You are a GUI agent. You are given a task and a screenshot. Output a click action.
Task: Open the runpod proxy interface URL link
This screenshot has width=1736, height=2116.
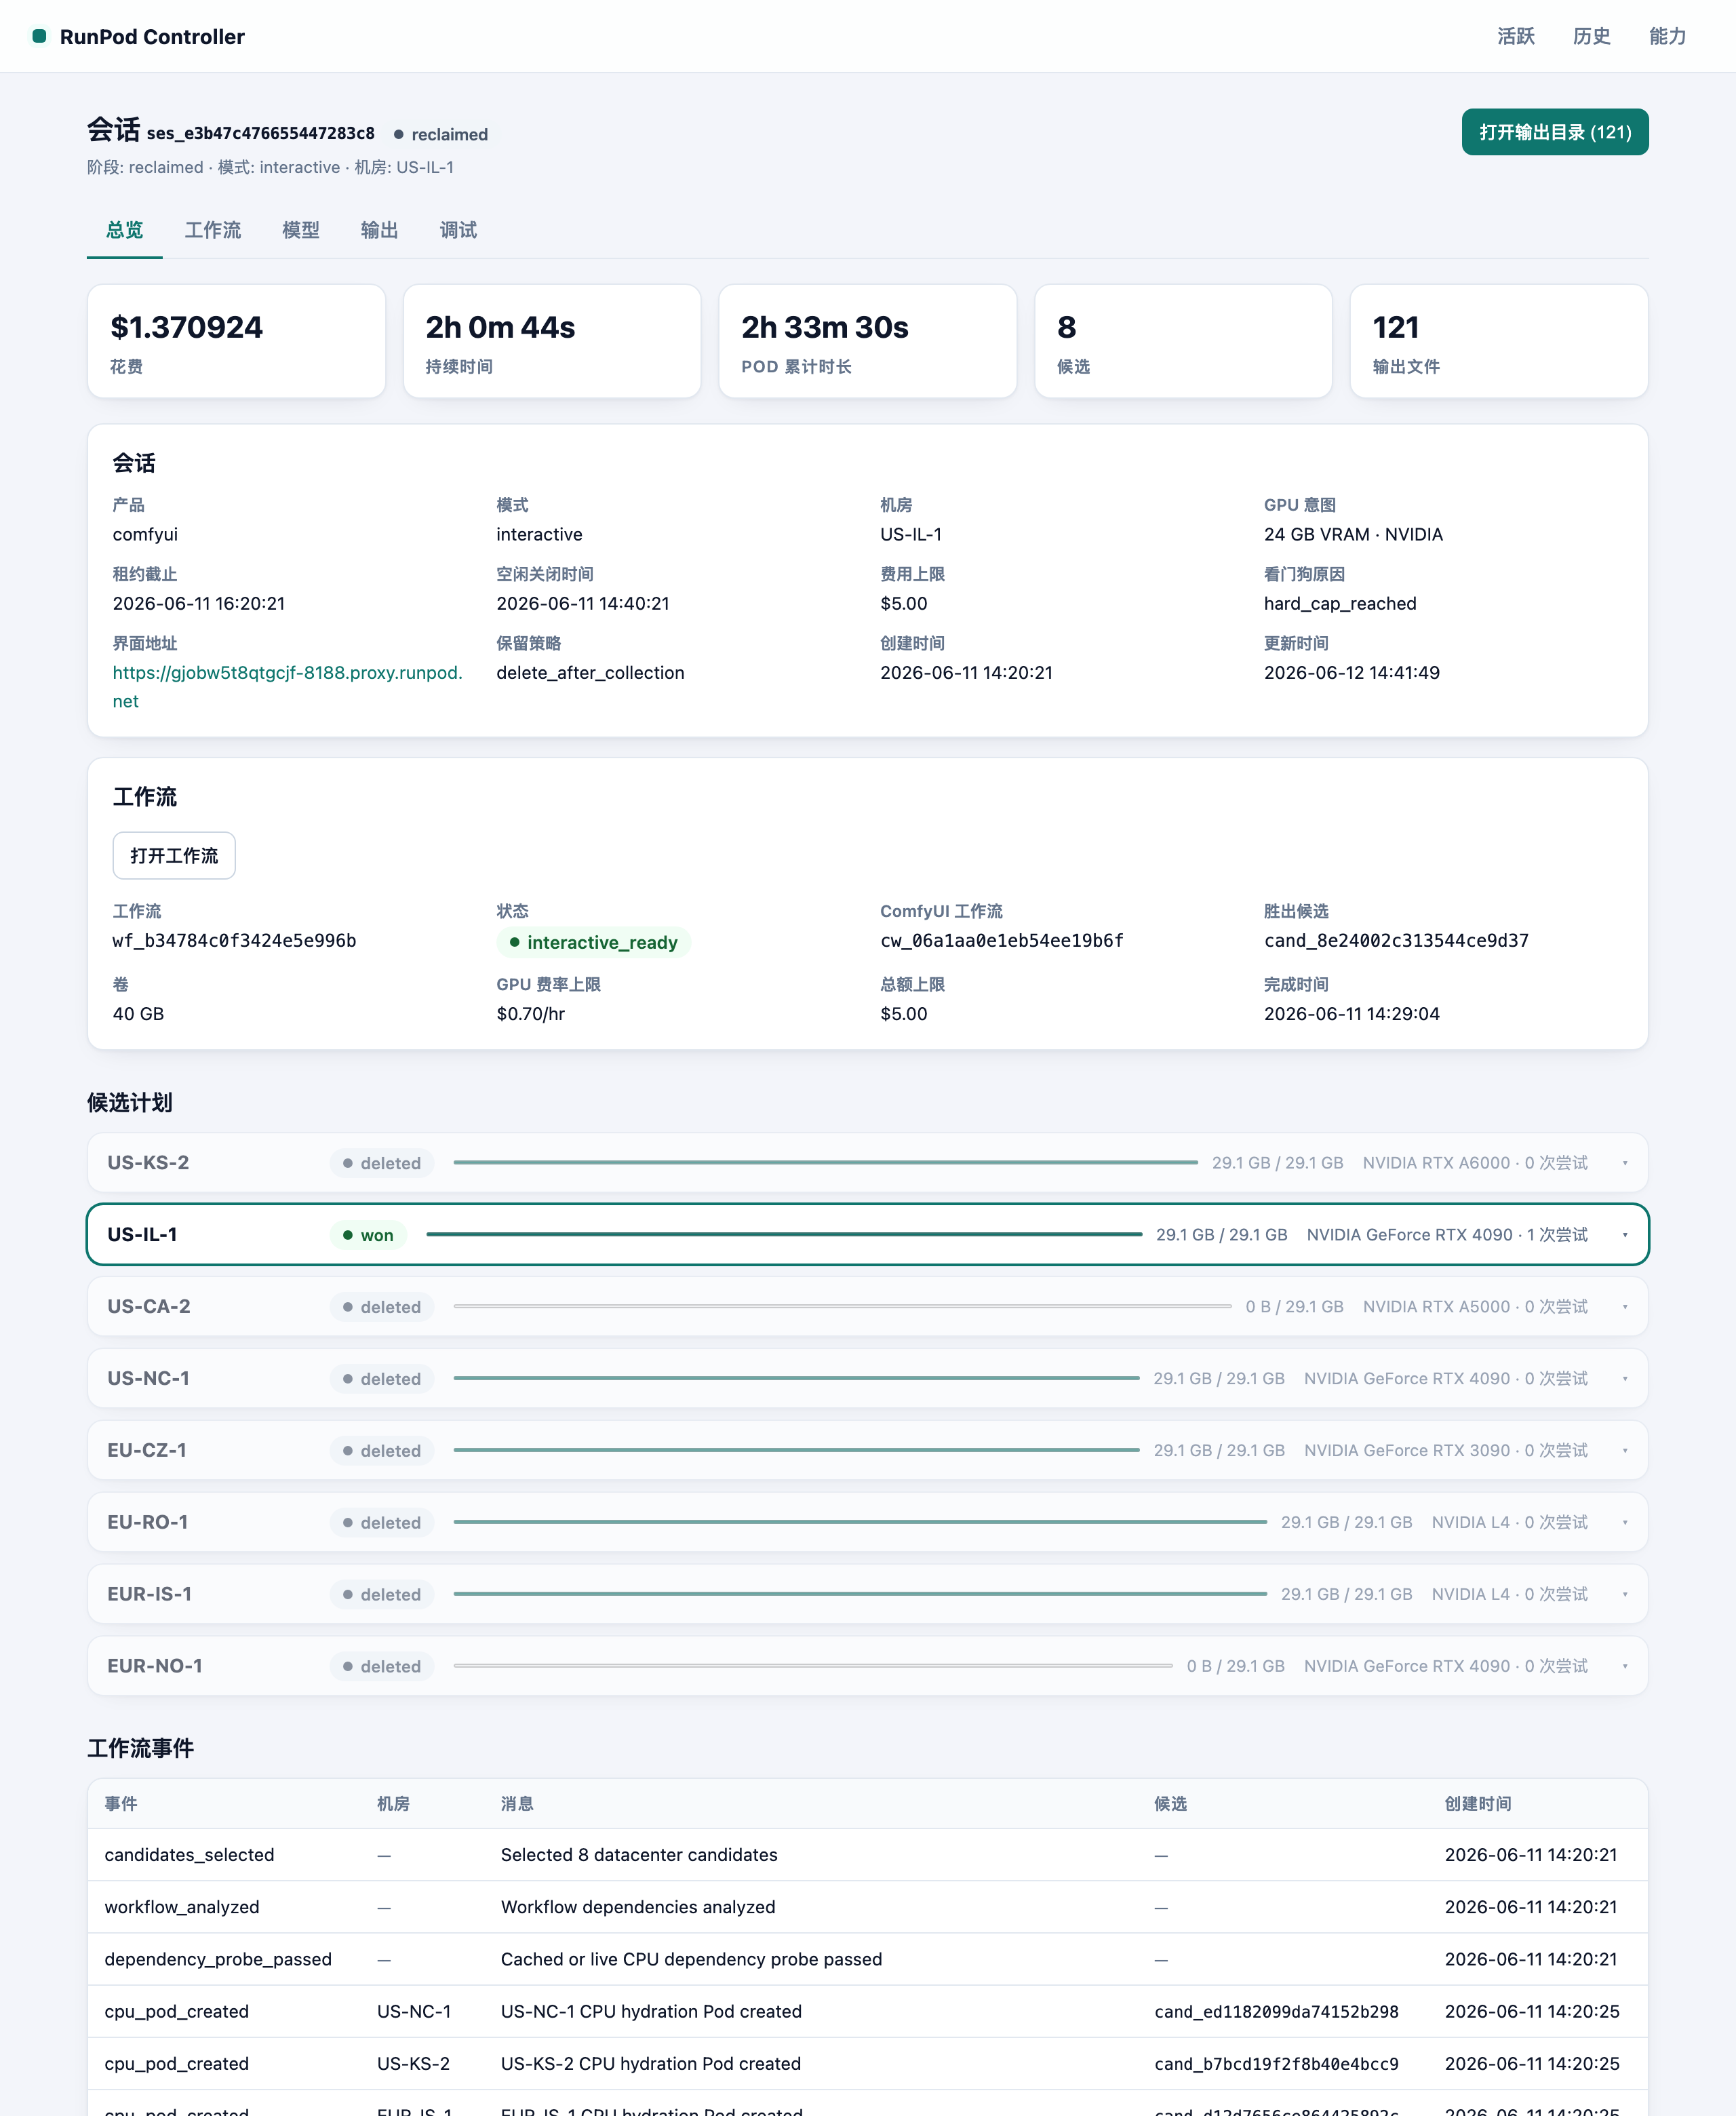click(288, 687)
